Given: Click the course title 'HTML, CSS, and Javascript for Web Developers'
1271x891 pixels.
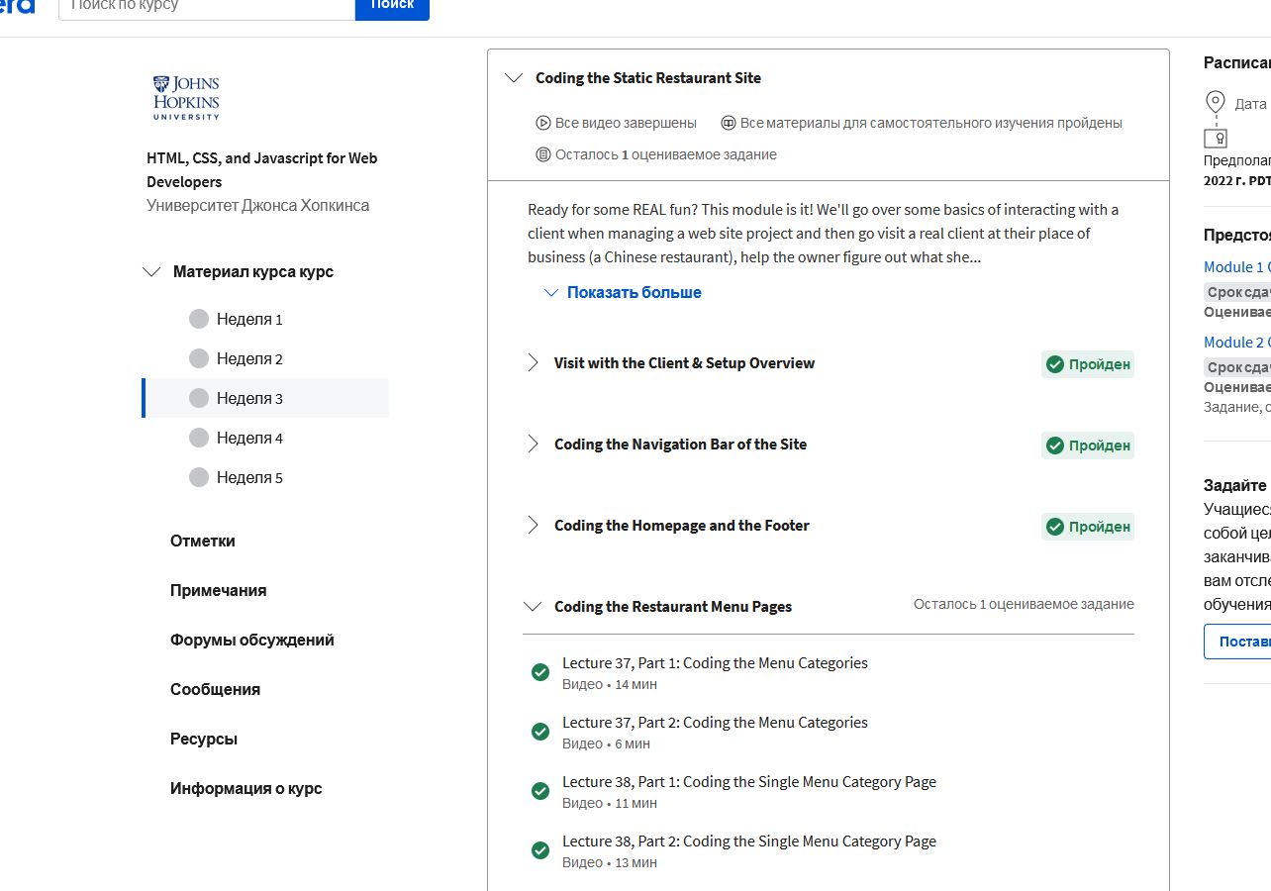Looking at the screenshot, I should click(262, 170).
